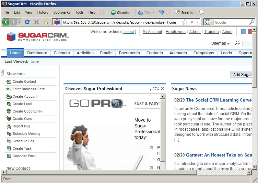Open Gartner: An Honest Take news link
The image size is (258, 183).
tap(219, 155)
